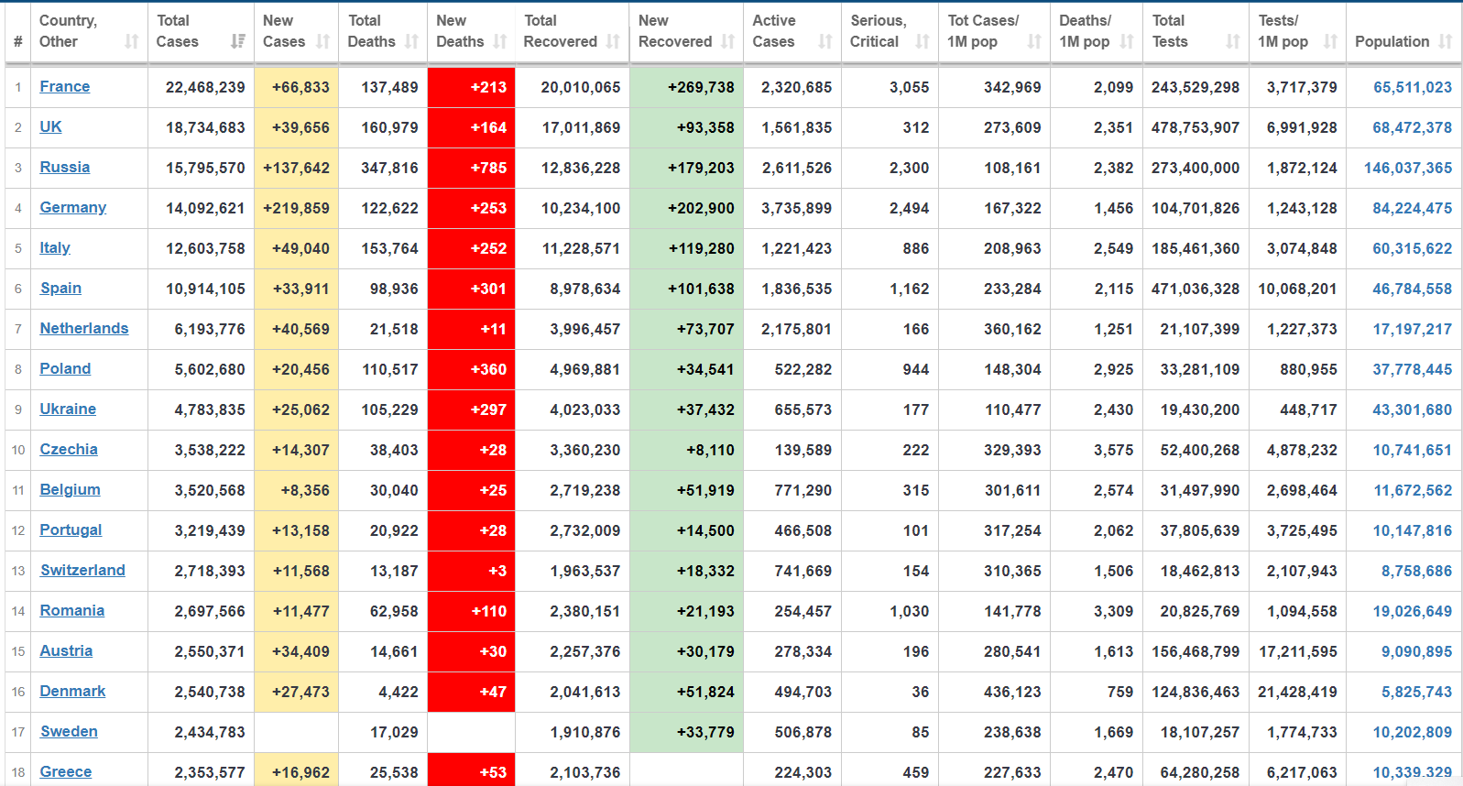
Task: Open Spain population link 46,784,558
Action: 1412,289
